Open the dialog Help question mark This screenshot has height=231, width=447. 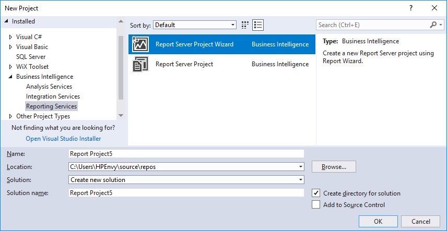coord(411,8)
